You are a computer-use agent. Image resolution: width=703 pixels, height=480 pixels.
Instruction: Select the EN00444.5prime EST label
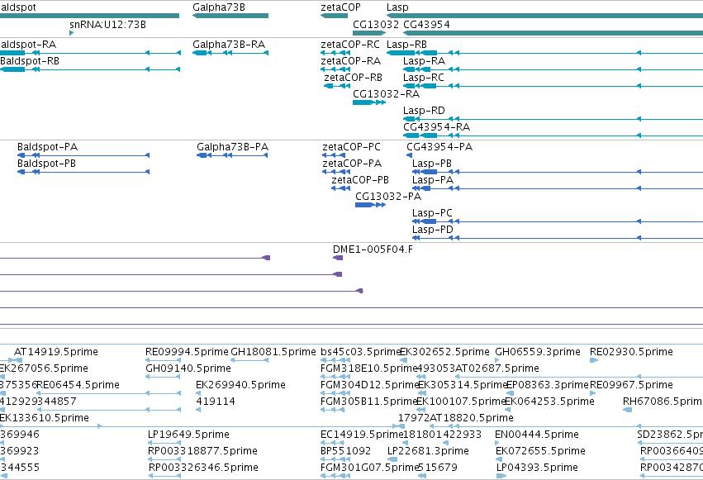click(537, 435)
